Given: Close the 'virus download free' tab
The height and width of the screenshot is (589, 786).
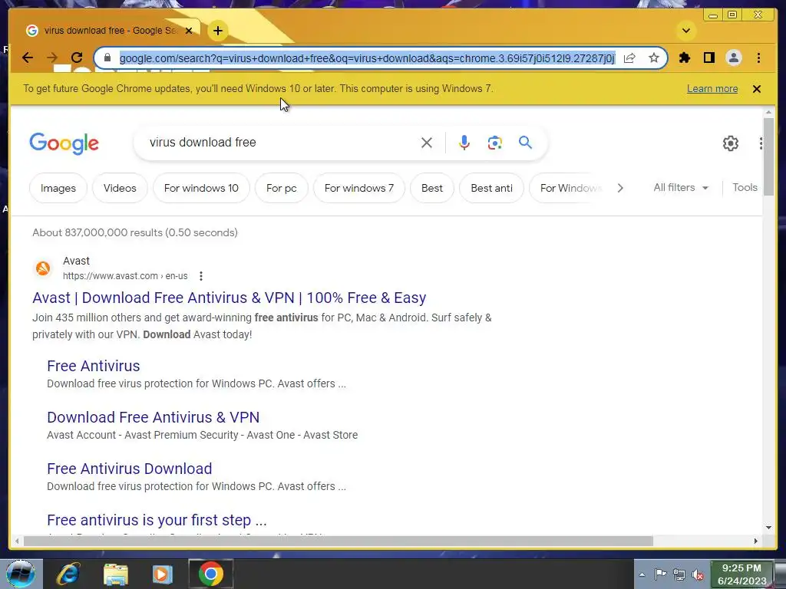Looking at the screenshot, I should click(x=189, y=31).
